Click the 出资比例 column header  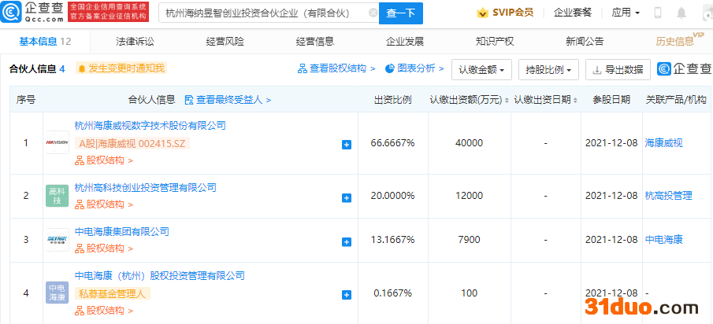coord(393,100)
